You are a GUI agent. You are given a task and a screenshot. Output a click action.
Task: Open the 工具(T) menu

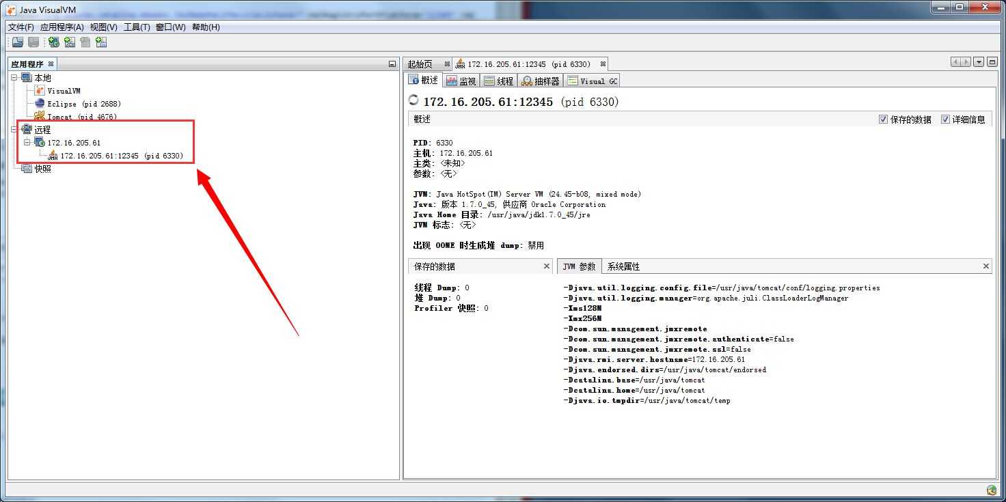137,27
